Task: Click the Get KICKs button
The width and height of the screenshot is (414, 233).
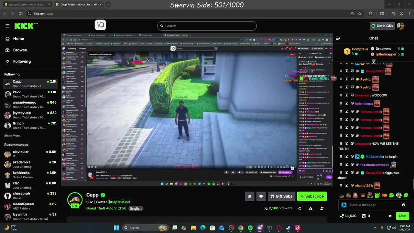Action: point(382,26)
